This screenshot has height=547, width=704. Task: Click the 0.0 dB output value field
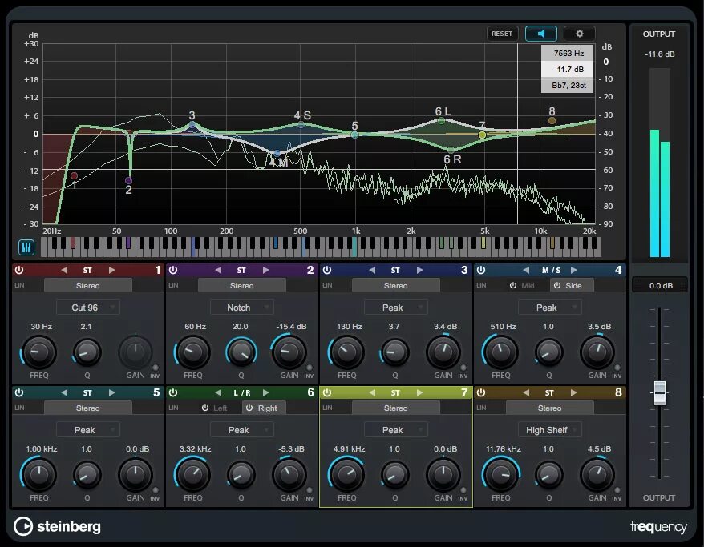click(660, 285)
